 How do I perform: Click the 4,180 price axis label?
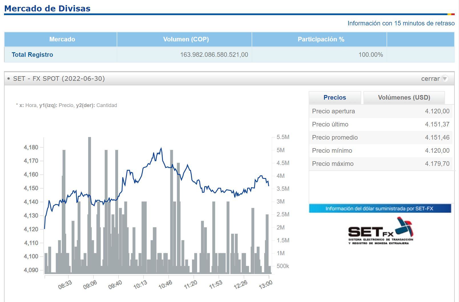coord(31,148)
